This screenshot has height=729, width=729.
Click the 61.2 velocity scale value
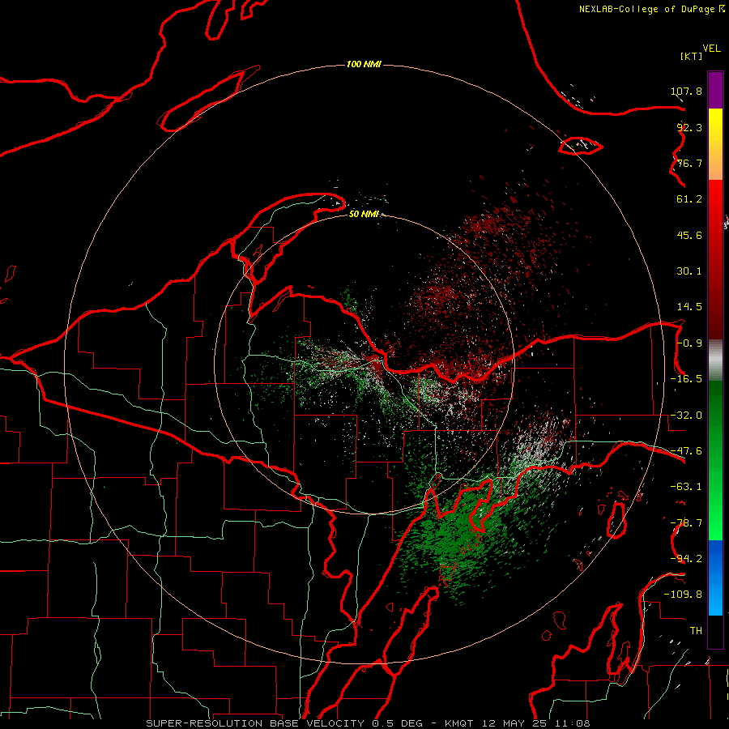click(x=689, y=199)
